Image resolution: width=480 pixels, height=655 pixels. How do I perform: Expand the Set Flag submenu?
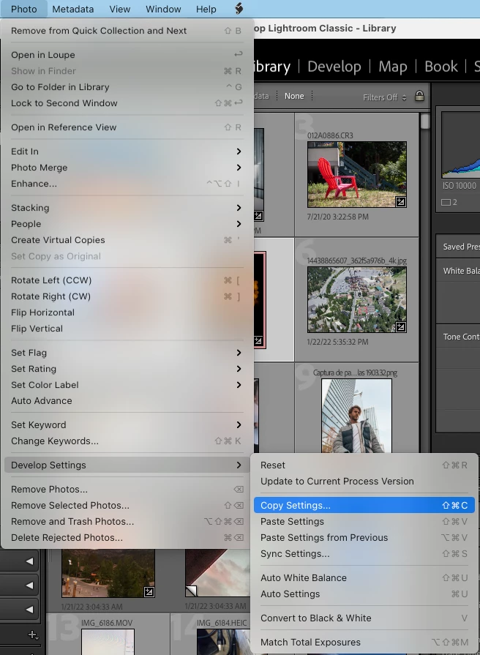coord(126,353)
